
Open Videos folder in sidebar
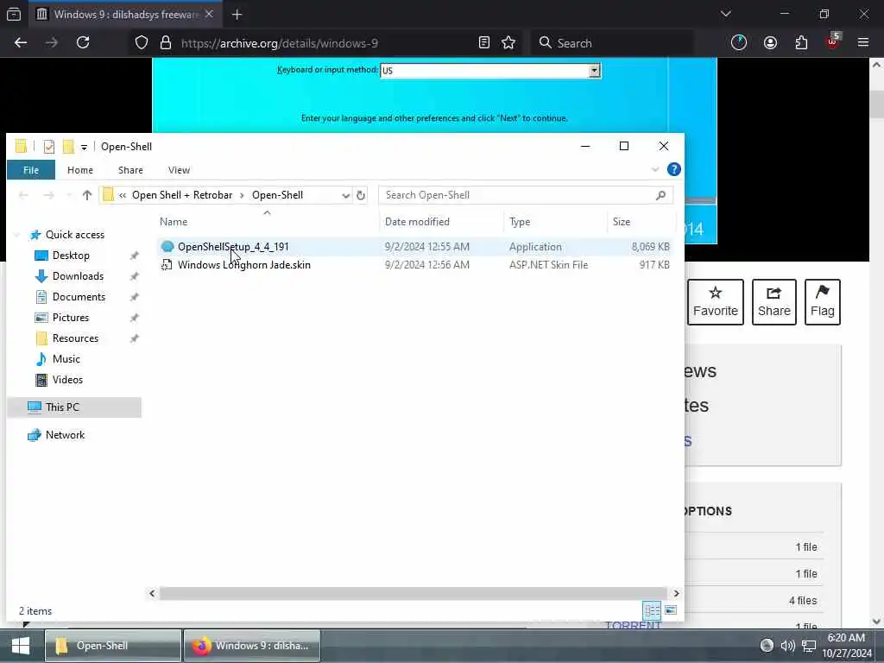(67, 380)
